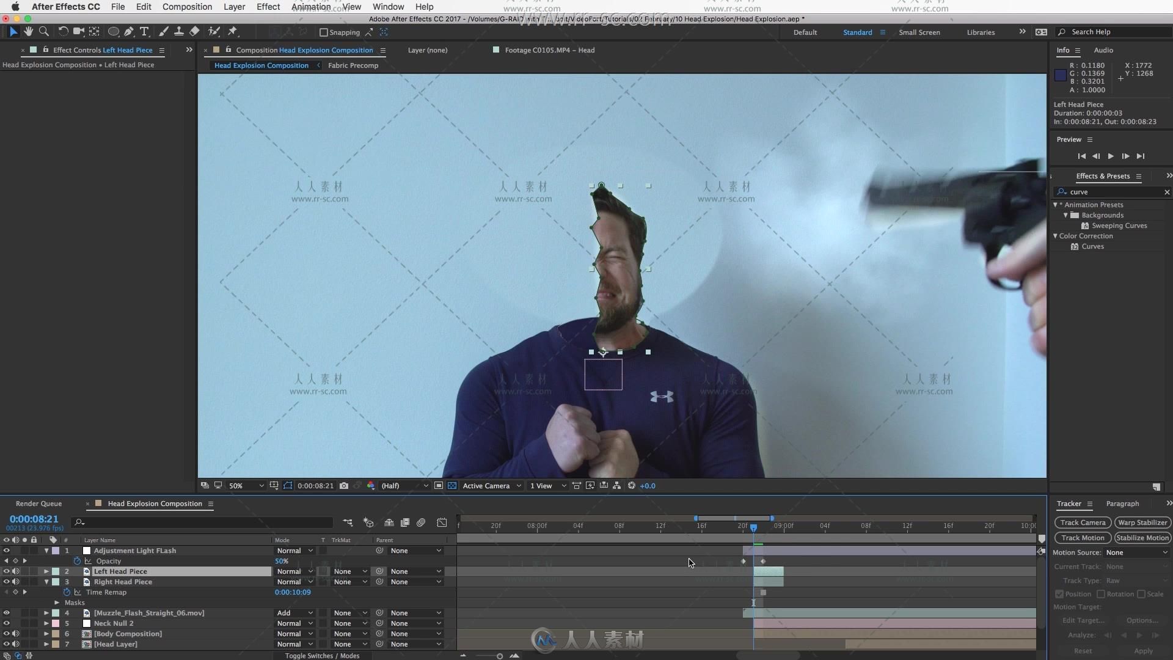Toggle visibility of Adjustment Light Flash layer
This screenshot has height=660, width=1173.
(7, 551)
